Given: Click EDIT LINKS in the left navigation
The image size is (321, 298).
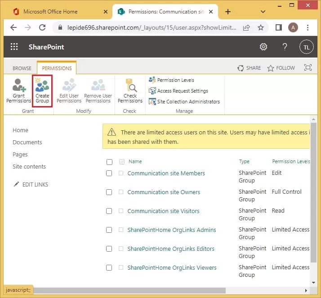Looking at the screenshot, I should (35, 184).
